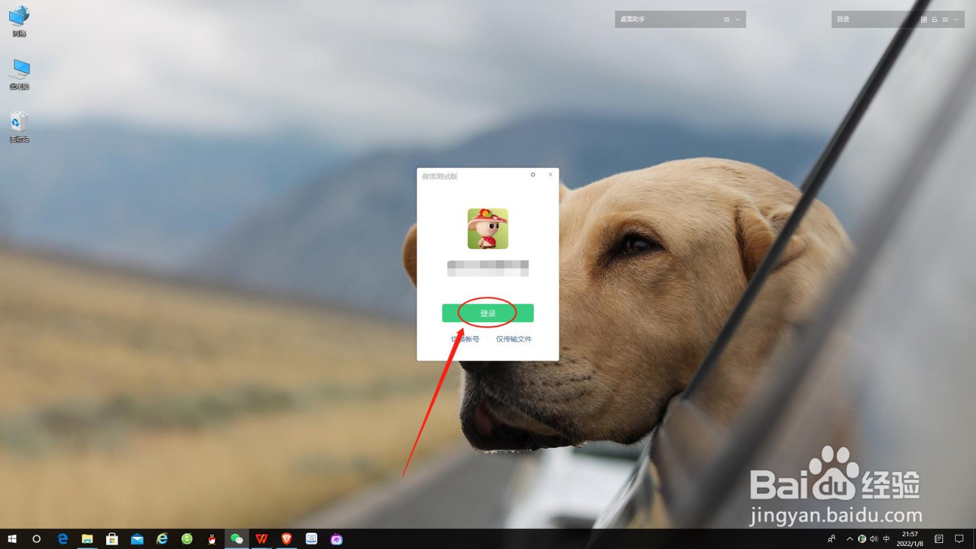Image resolution: width=976 pixels, height=549 pixels.
Task: Collapse the 目录 widget with chevron
Action: point(956,20)
